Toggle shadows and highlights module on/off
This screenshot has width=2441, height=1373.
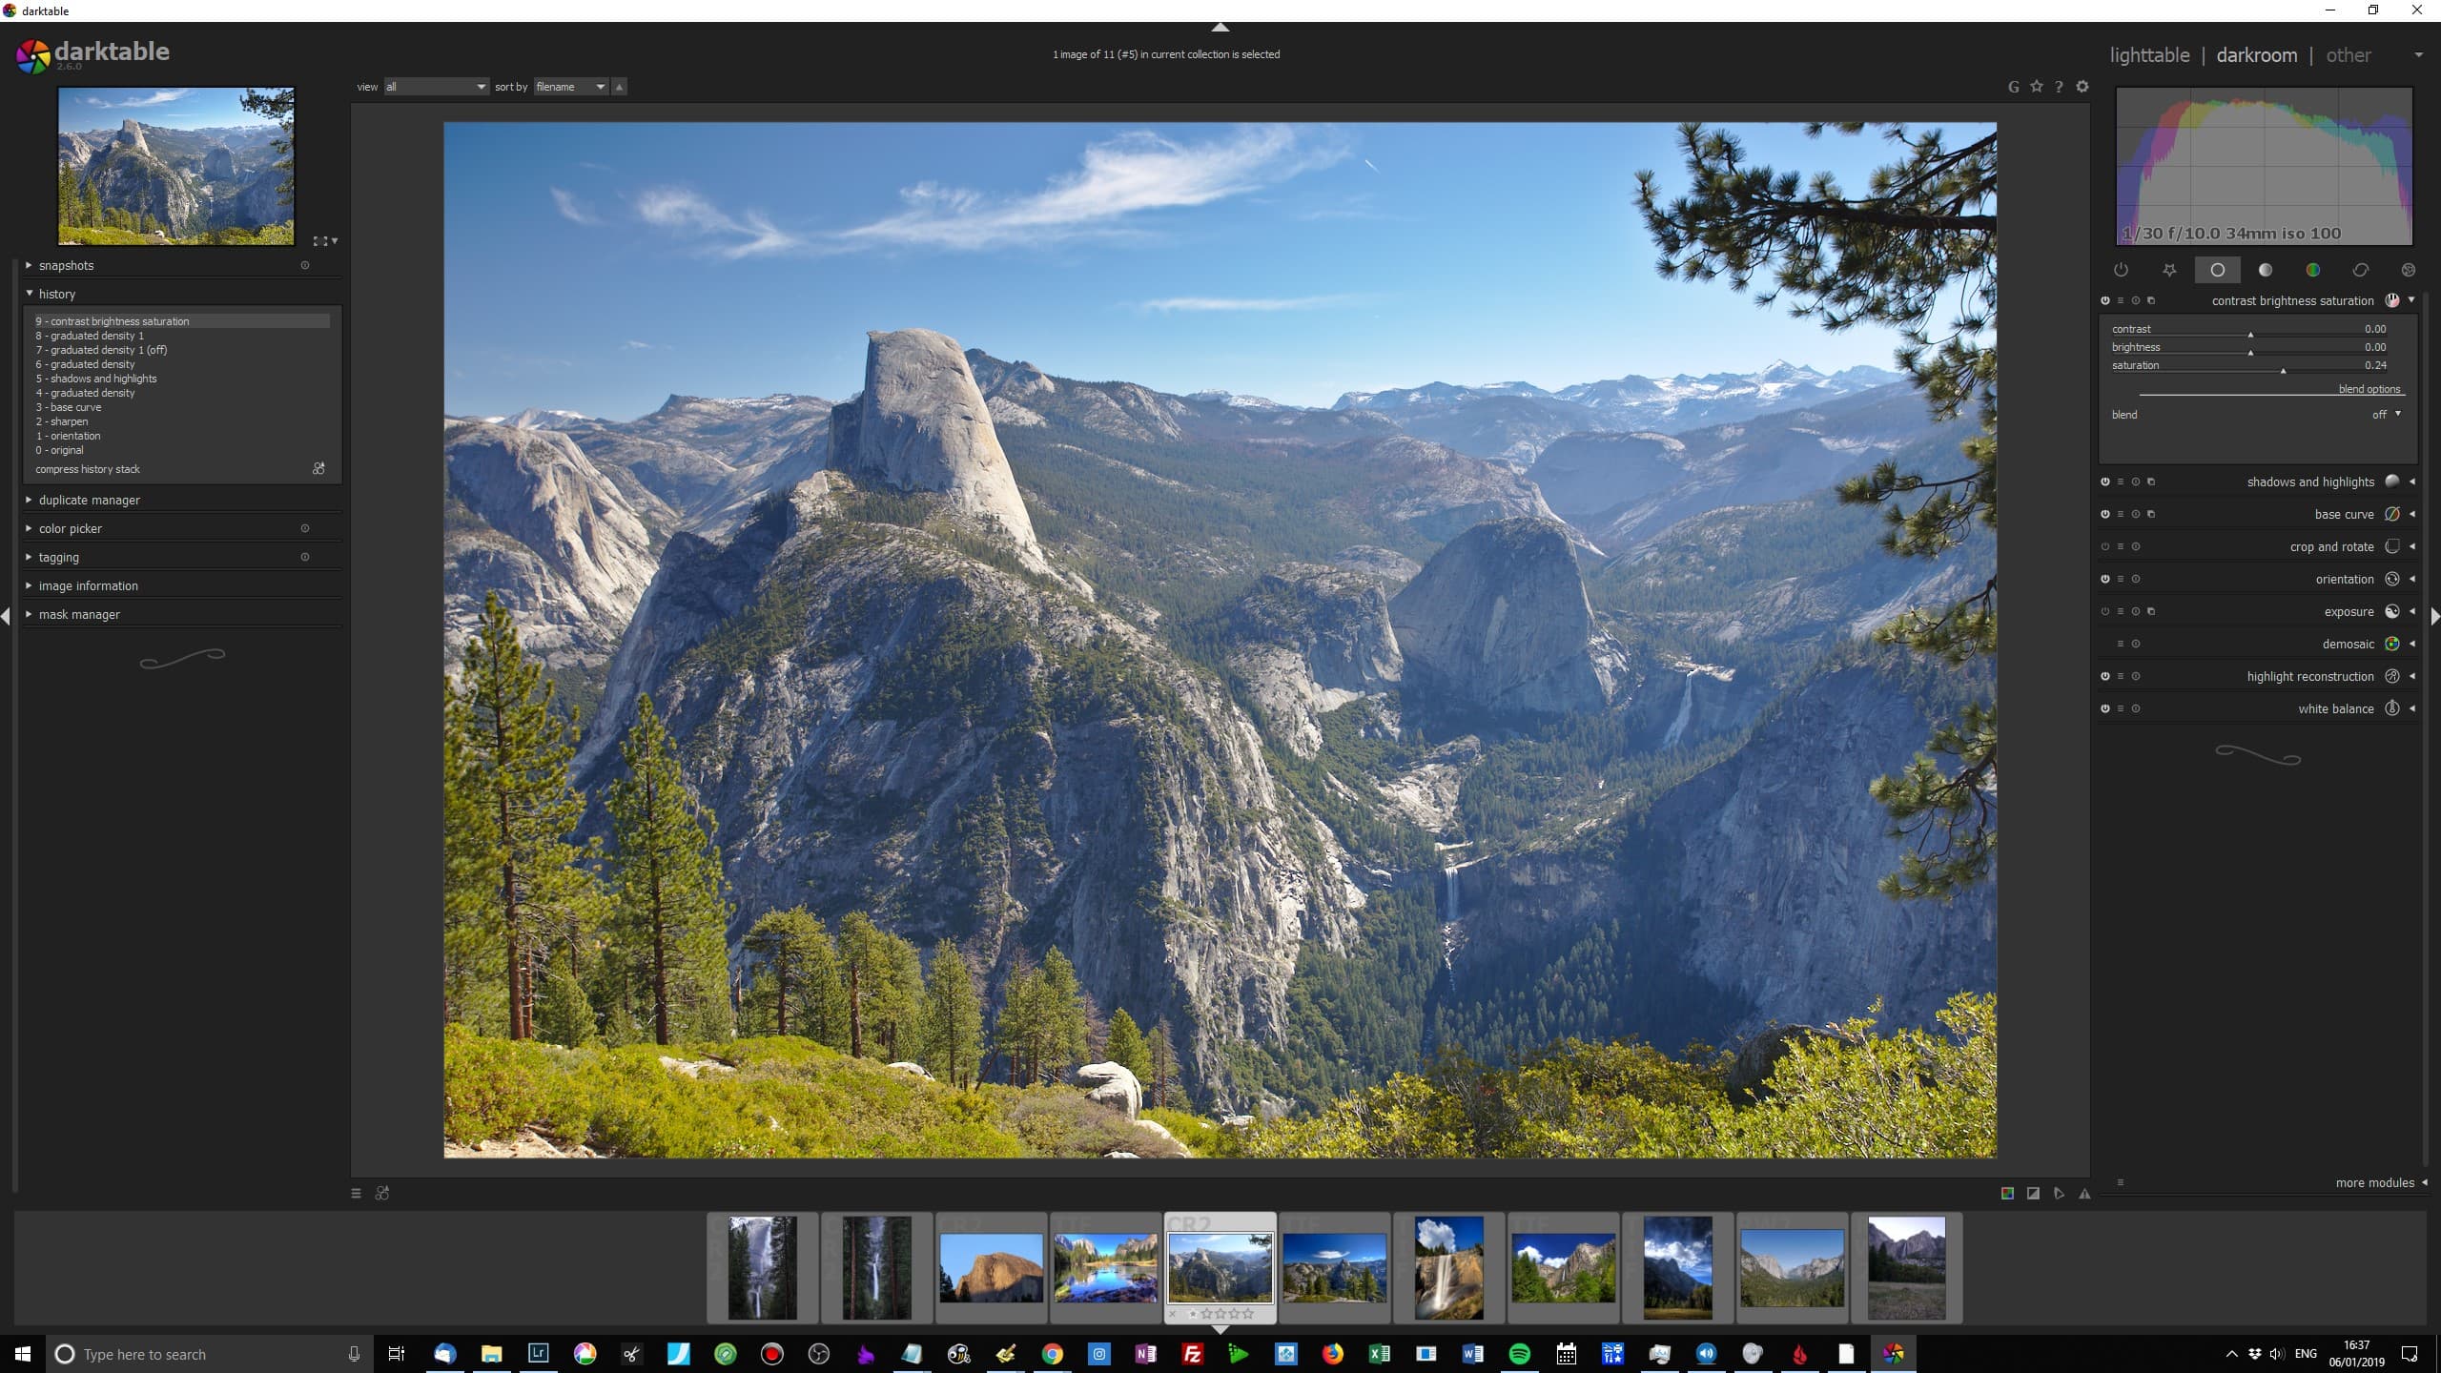[x=2105, y=482]
